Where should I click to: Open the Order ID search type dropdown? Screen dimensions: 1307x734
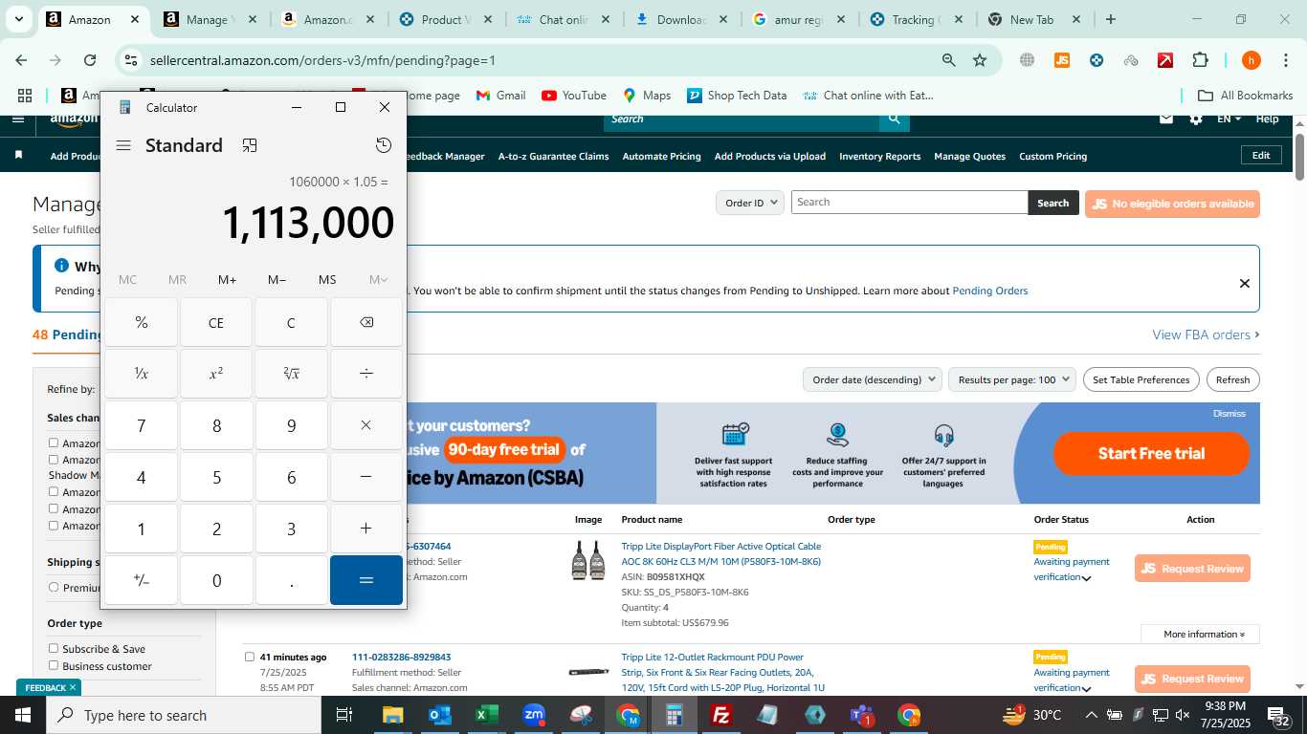750,203
